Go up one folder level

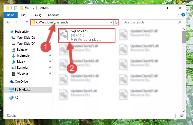(27, 22)
